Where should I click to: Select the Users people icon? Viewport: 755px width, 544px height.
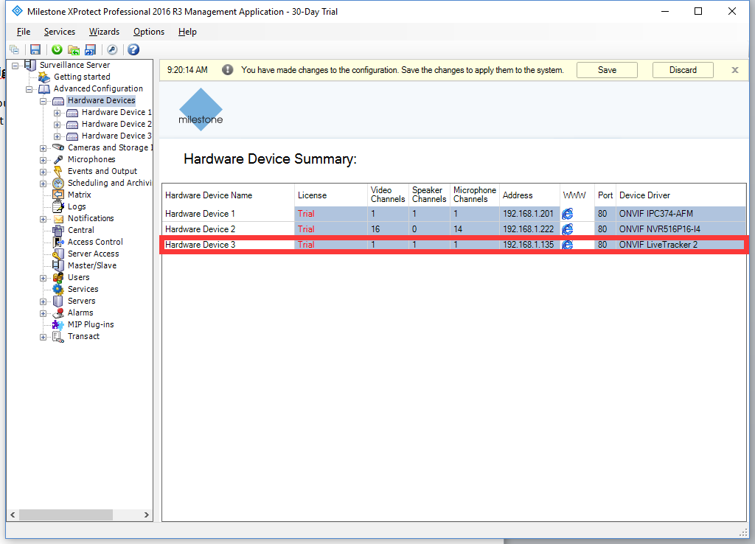58,277
